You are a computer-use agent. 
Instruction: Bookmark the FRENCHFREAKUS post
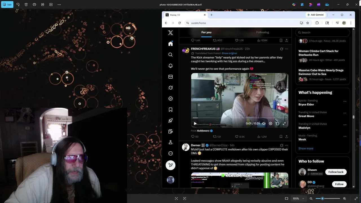[281, 137]
